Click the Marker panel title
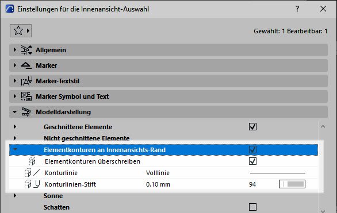Screen dimensions: 337x213 click(x=46, y=65)
